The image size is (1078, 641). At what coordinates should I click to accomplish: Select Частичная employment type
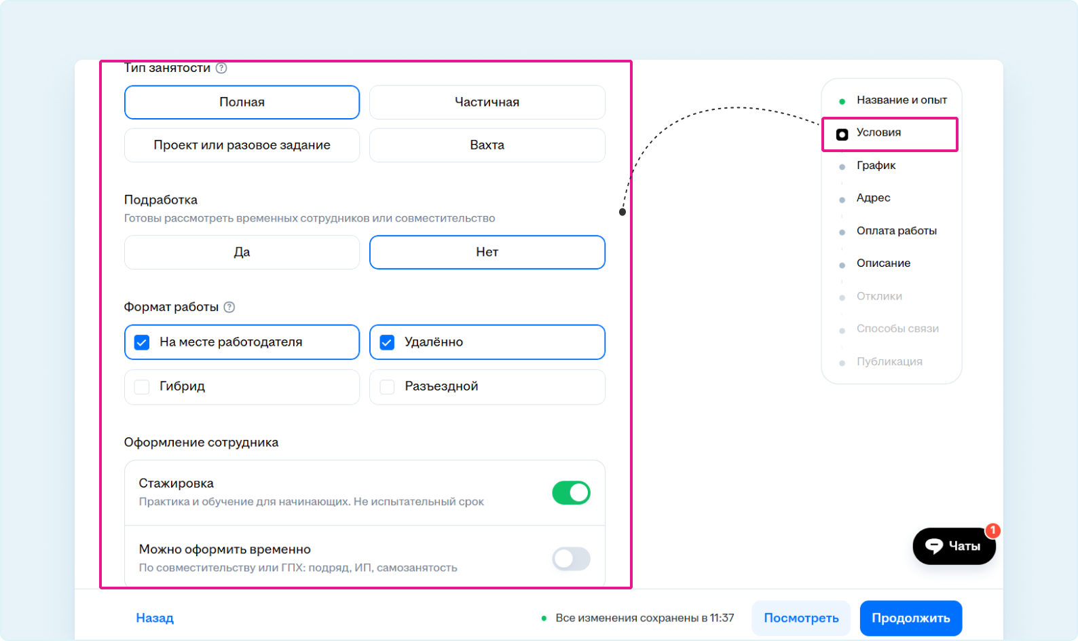coord(487,103)
